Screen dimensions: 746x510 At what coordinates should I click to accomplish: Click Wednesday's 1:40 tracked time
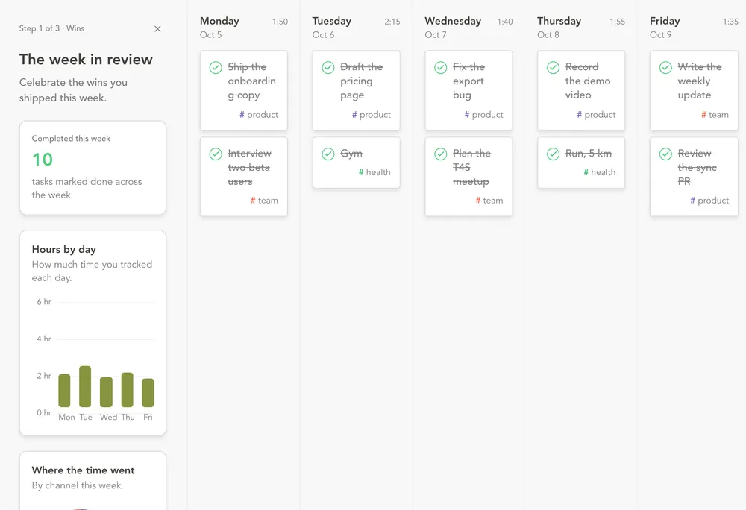click(x=505, y=22)
